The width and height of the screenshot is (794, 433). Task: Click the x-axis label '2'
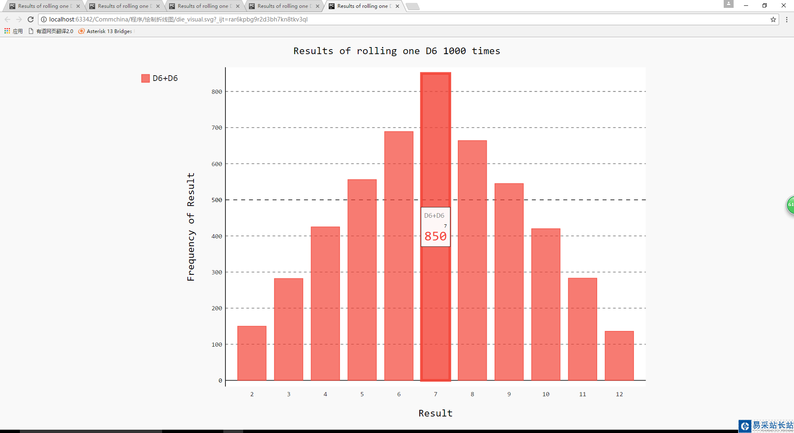(252, 394)
